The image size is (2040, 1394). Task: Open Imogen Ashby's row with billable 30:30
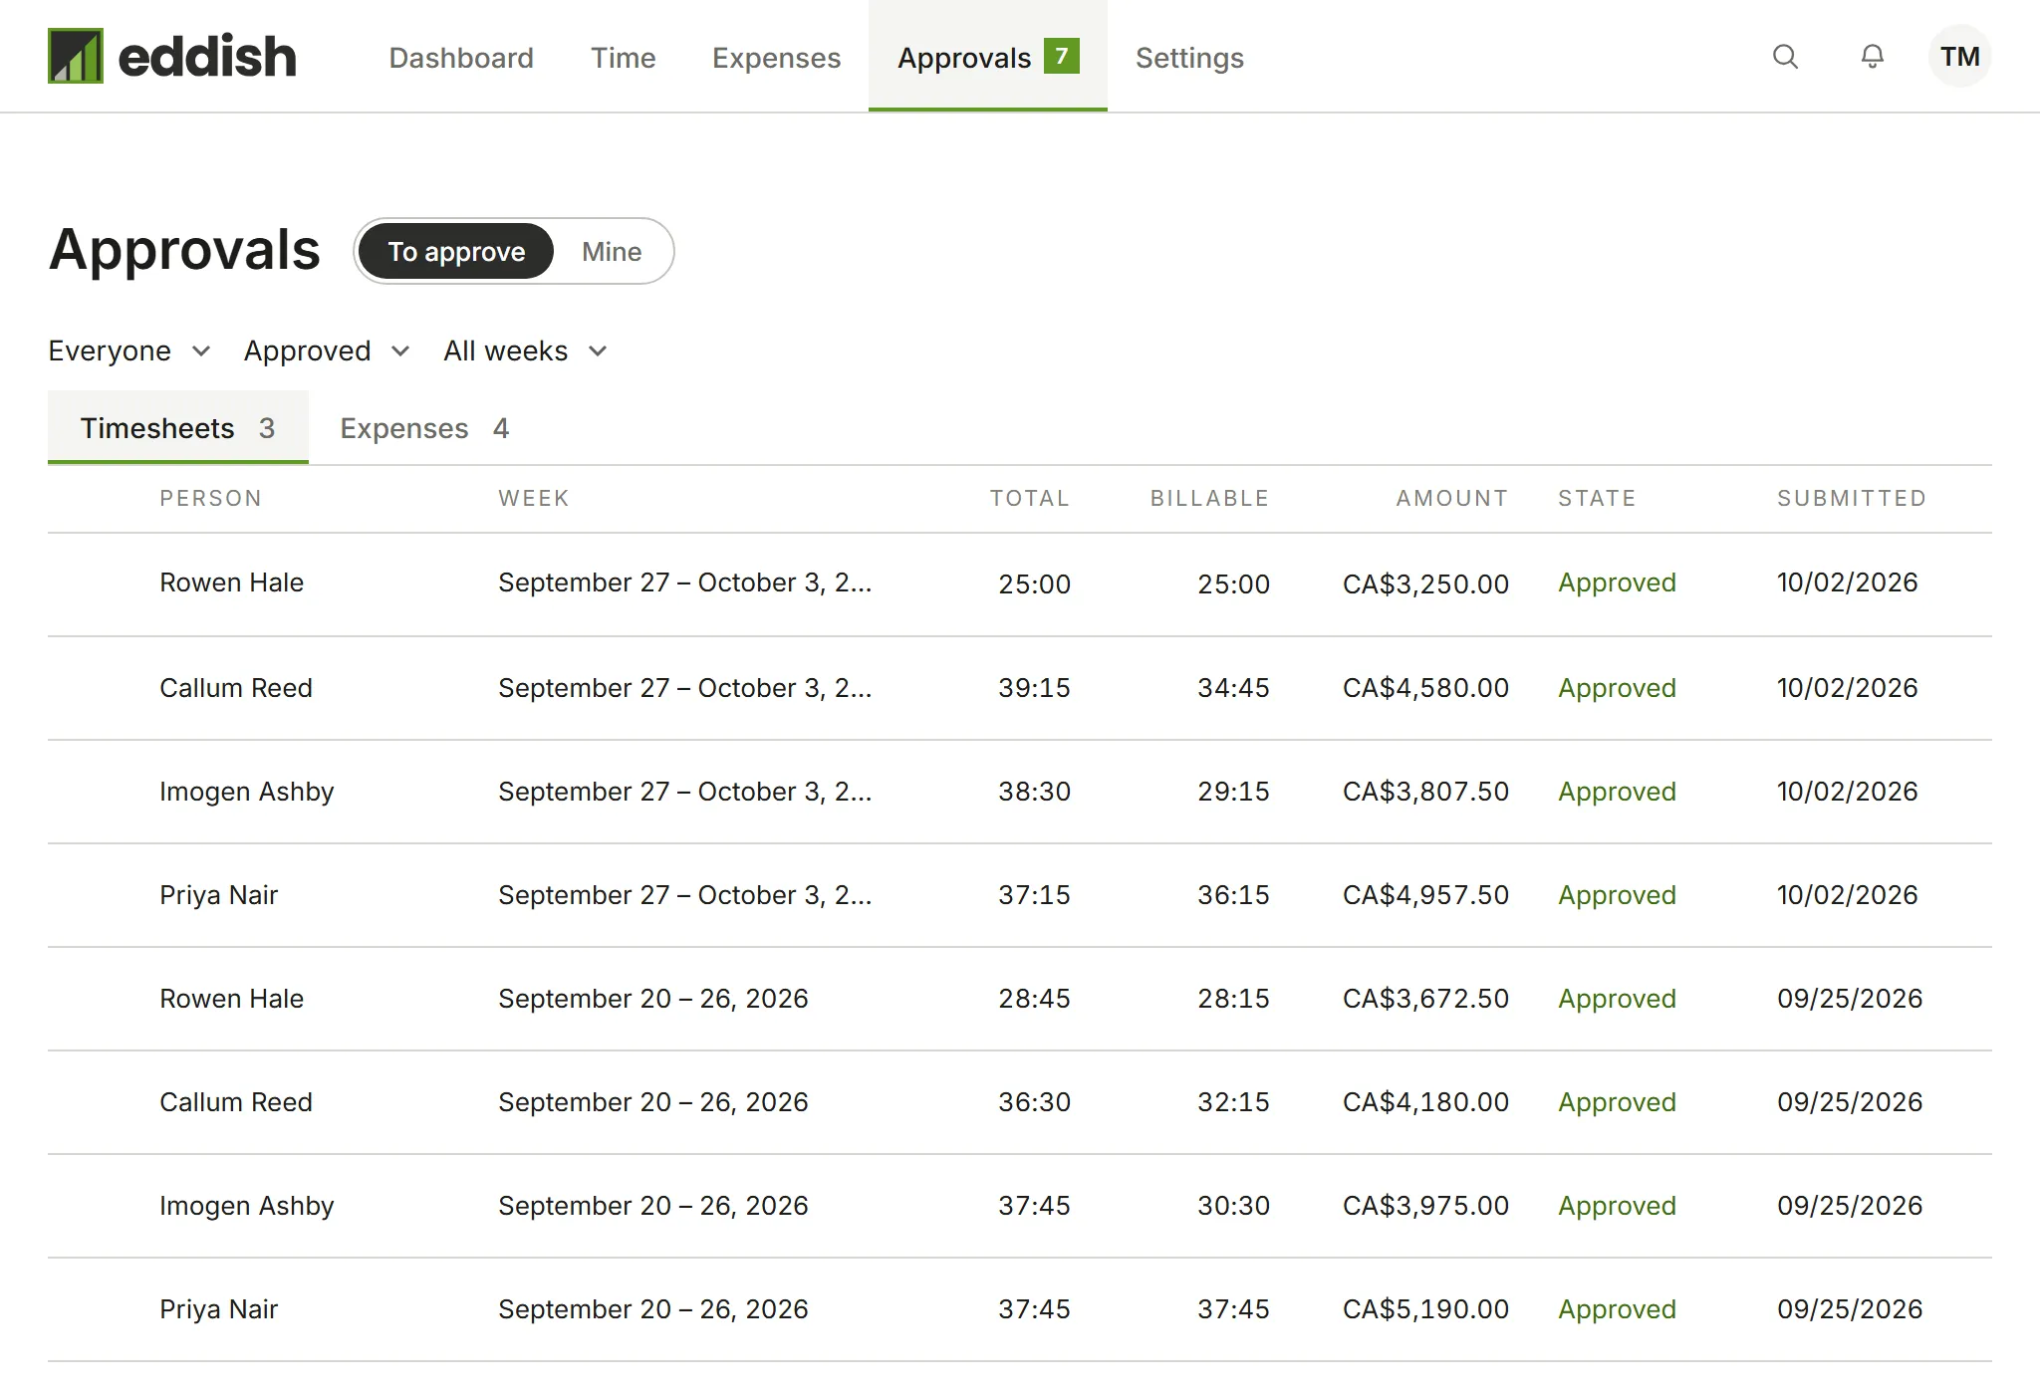(1020, 1206)
